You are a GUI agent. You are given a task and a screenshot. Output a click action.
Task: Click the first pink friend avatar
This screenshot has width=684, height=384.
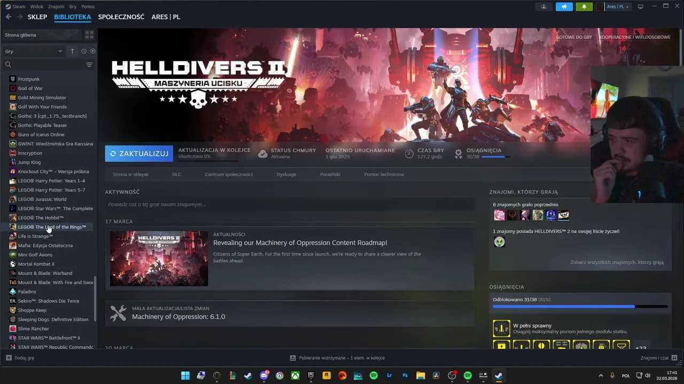point(499,215)
